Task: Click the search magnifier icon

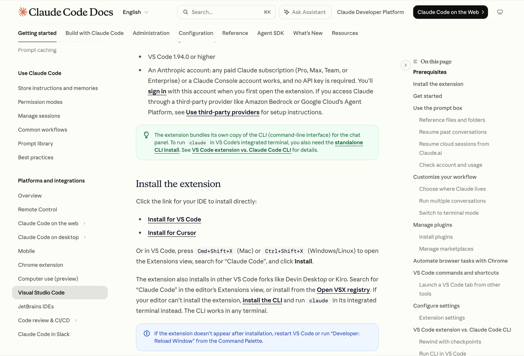Action: point(185,12)
